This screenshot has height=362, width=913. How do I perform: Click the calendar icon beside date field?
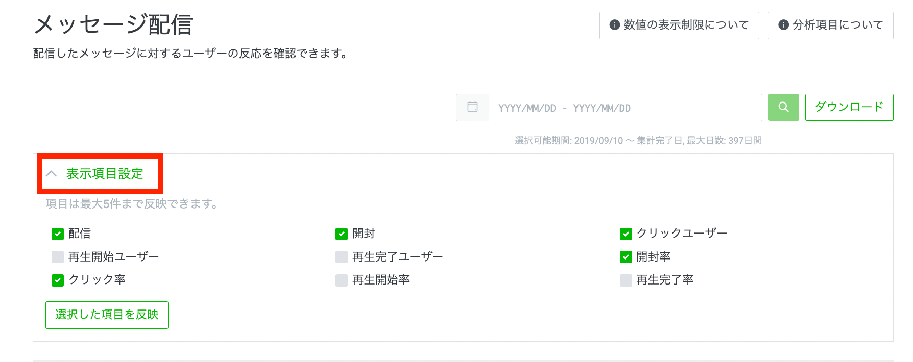[x=473, y=107]
